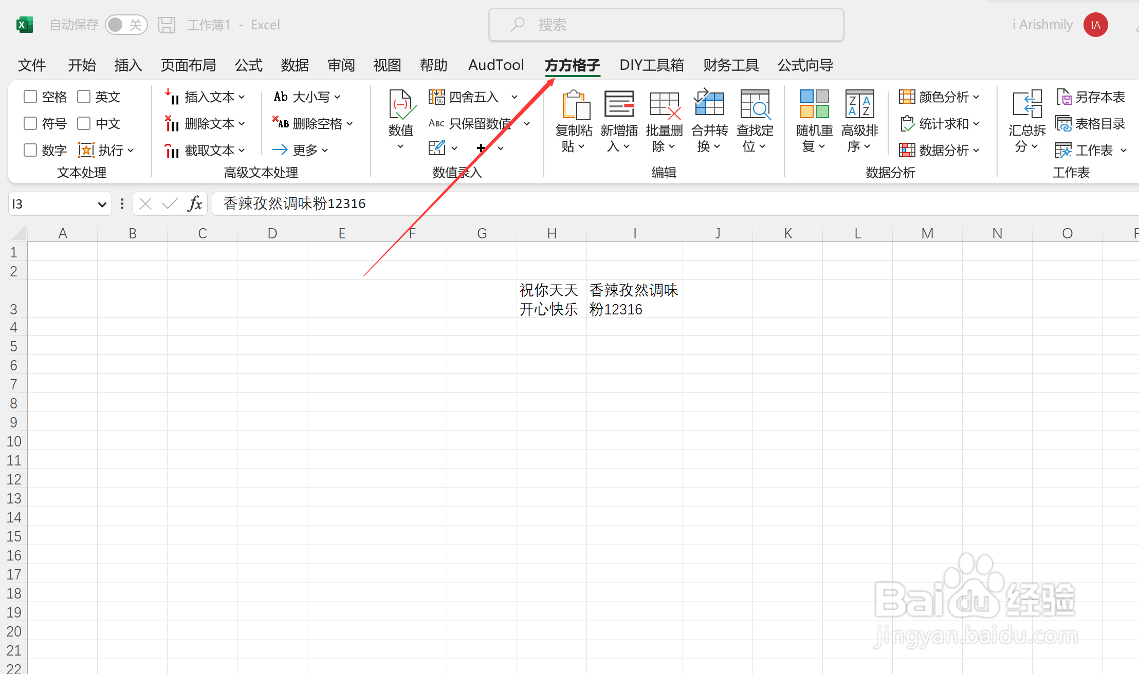Open the 文件 menu tab
This screenshot has width=1139, height=674.
32,65
